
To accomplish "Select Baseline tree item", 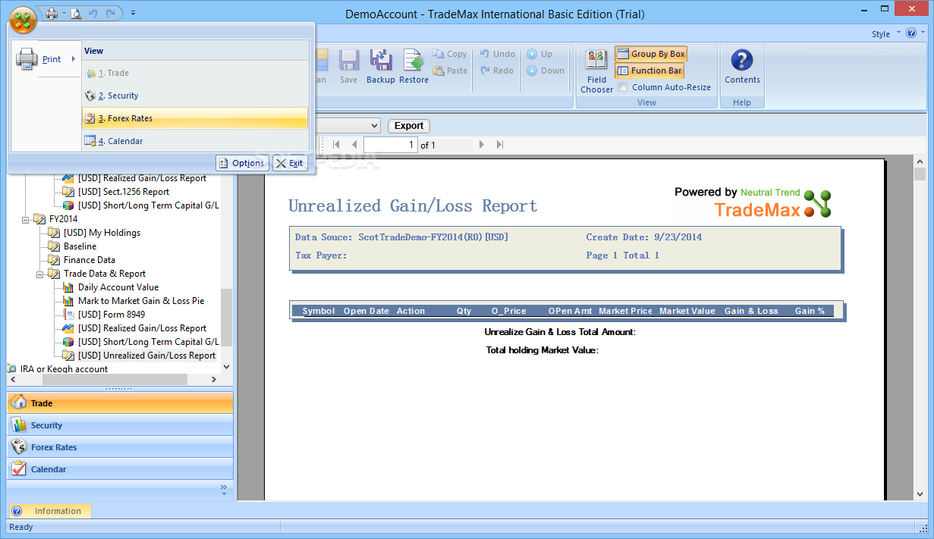I will [80, 246].
